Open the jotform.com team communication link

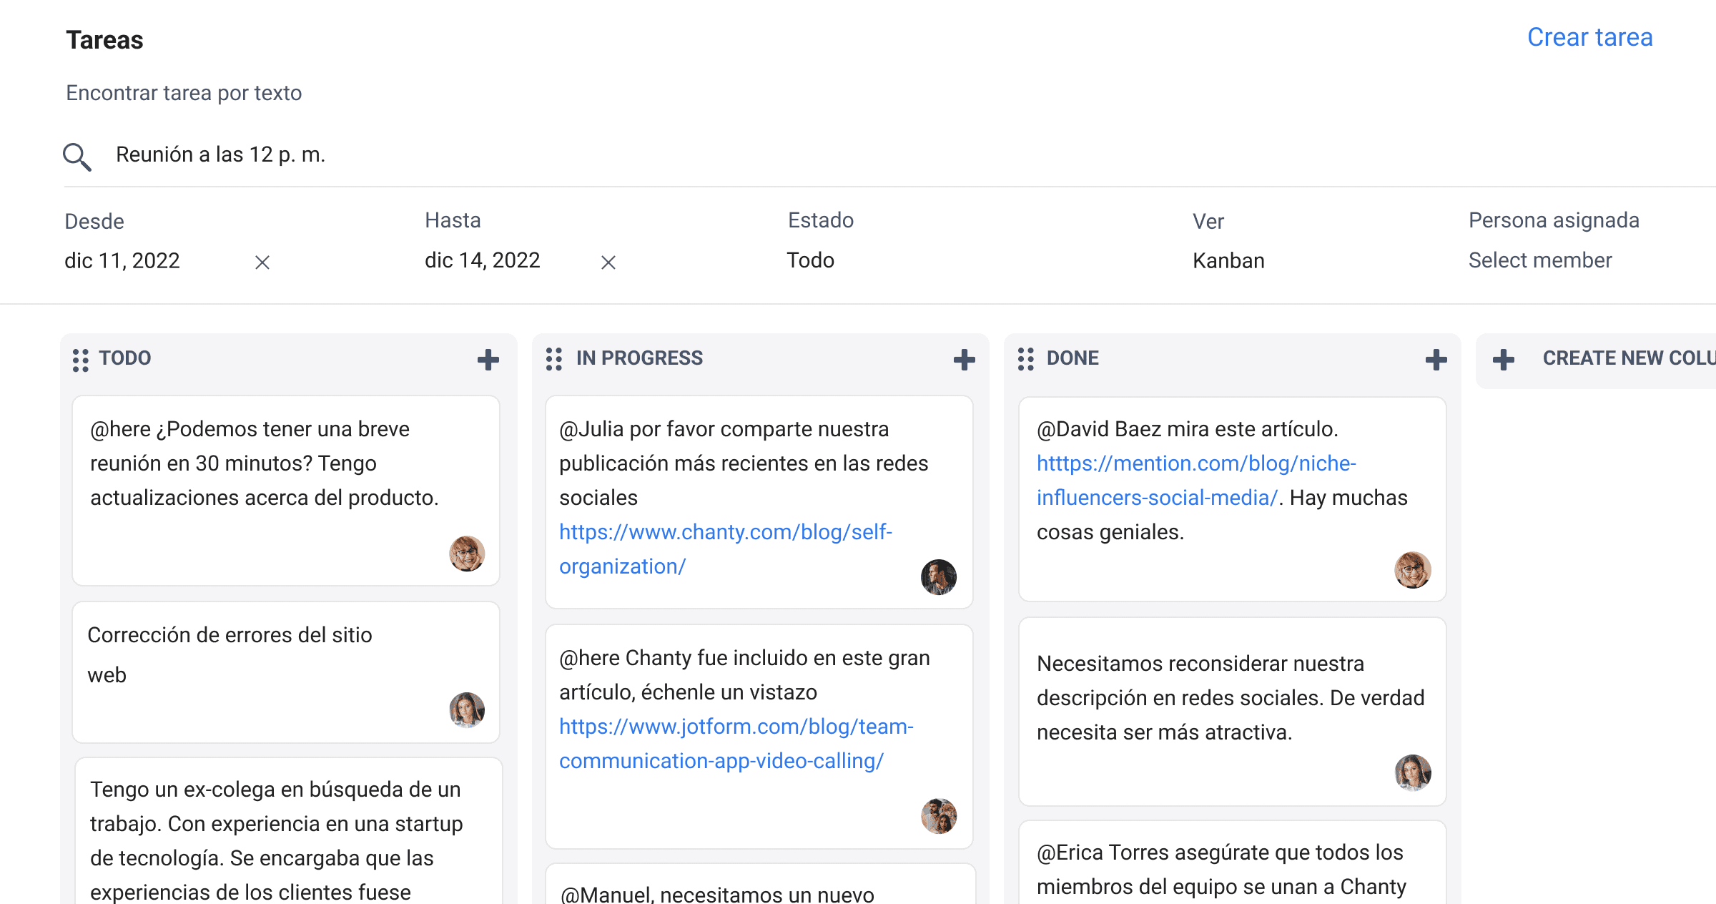(x=736, y=727)
